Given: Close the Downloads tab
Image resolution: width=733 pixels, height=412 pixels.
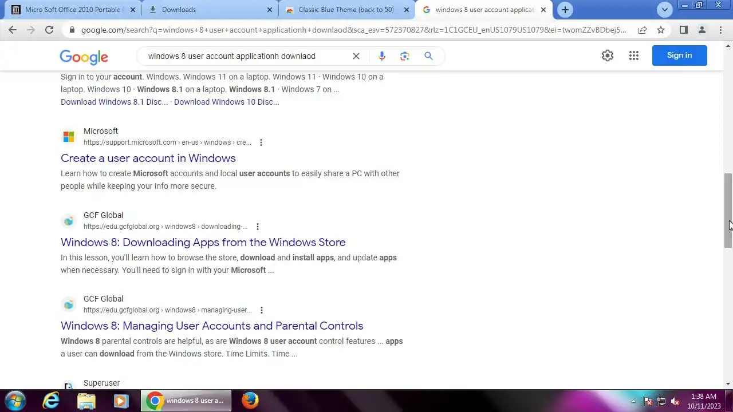Looking at the screenshot, I should click(x=270, y=10).
